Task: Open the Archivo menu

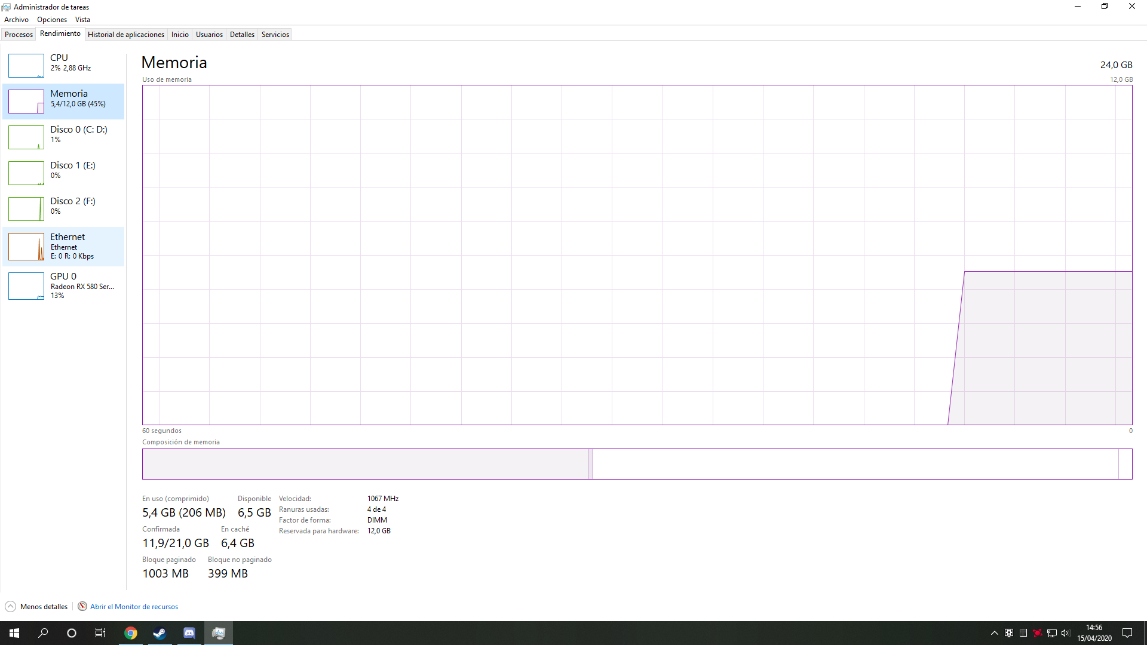Action: point(16,20)
